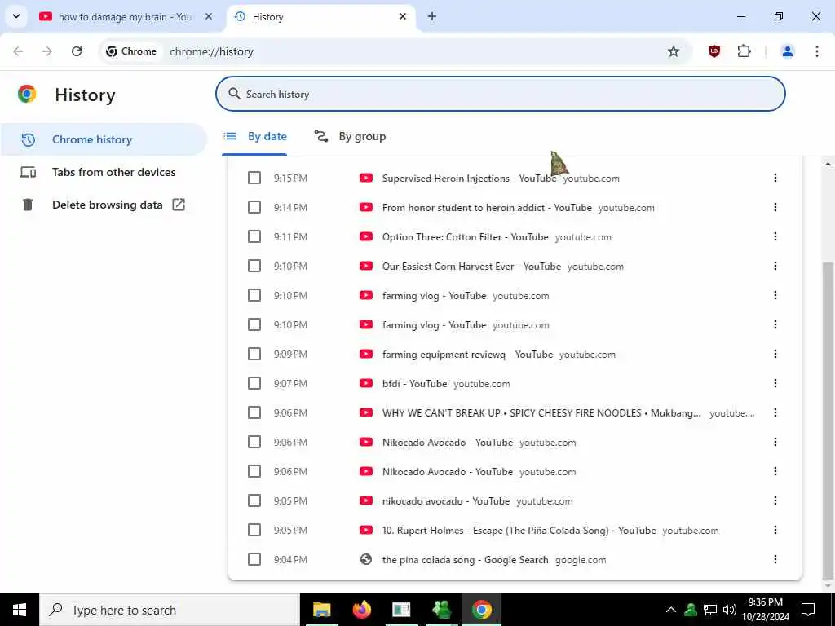Open actions menu for WHY WE CAN'T BREAK UP
The image size is (835, 626).
(x=775, y=412)
